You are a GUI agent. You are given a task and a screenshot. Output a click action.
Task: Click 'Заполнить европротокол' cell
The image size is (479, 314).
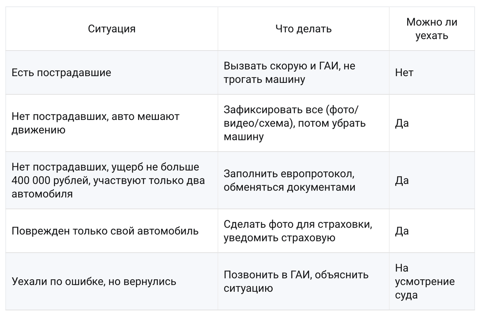(303, 181)
